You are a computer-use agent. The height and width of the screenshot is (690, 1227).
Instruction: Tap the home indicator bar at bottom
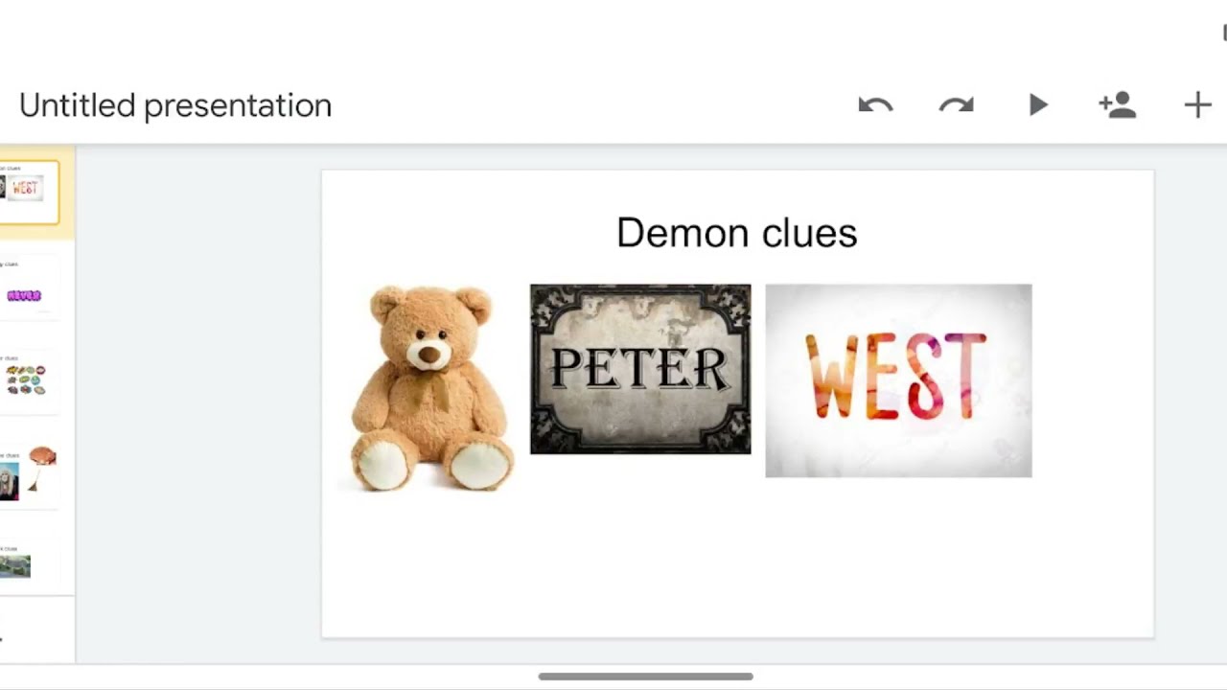tap(645, 677)
